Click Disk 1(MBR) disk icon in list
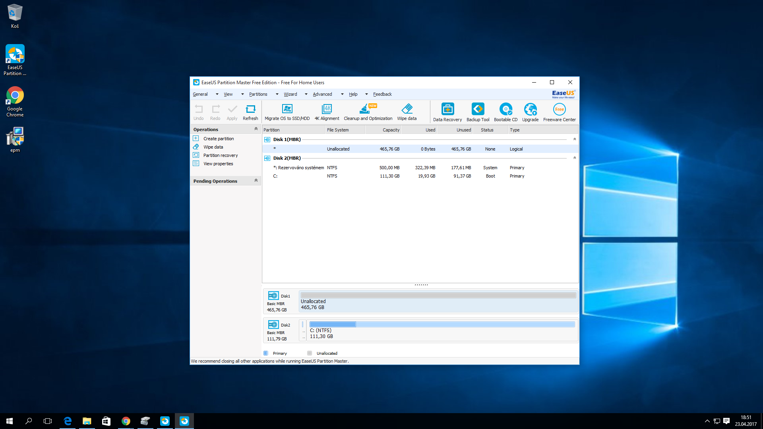The height and width of the screenshot is (429, 763). 267,139
